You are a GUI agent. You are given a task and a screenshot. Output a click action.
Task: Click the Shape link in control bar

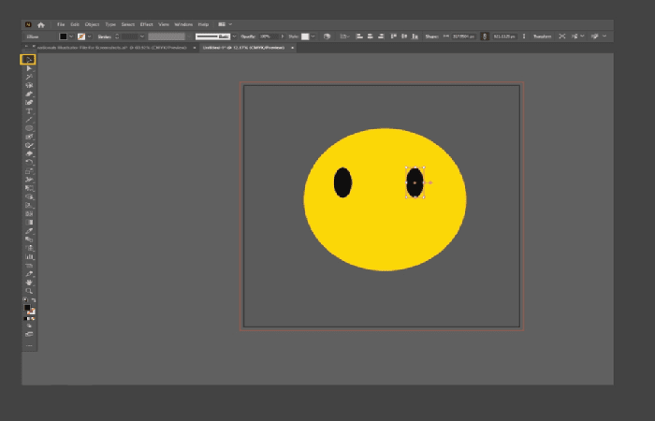(x=432, y=36)
